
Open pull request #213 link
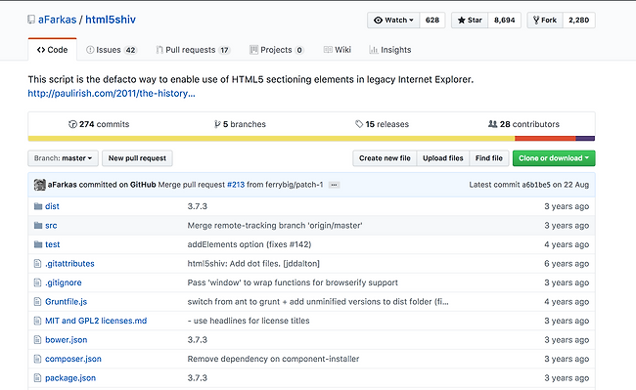(236, 185)
